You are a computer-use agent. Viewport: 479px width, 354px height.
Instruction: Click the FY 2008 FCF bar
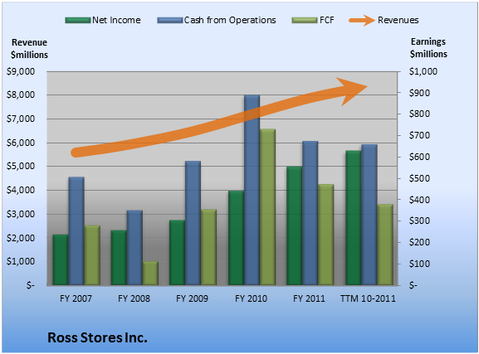(150, 273)
